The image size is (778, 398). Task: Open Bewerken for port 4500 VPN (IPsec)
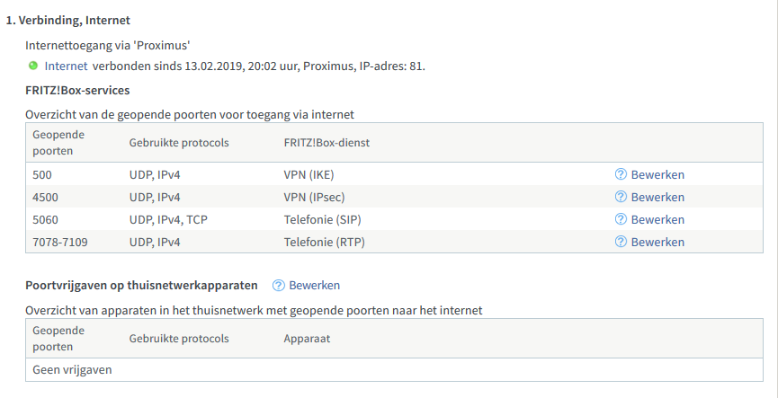(657, 197)
